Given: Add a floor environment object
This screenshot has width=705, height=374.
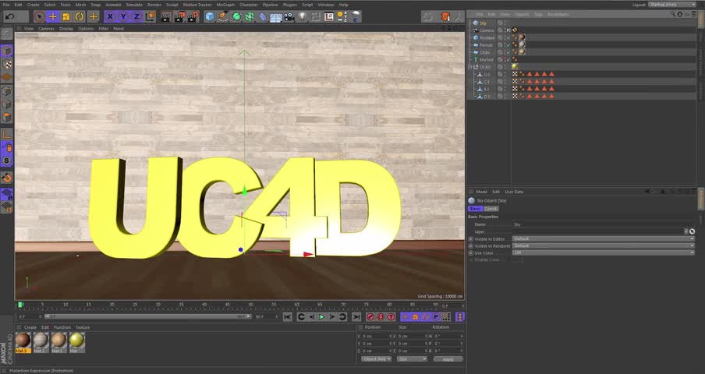Looking at the screenshot, I should [276, 17].
